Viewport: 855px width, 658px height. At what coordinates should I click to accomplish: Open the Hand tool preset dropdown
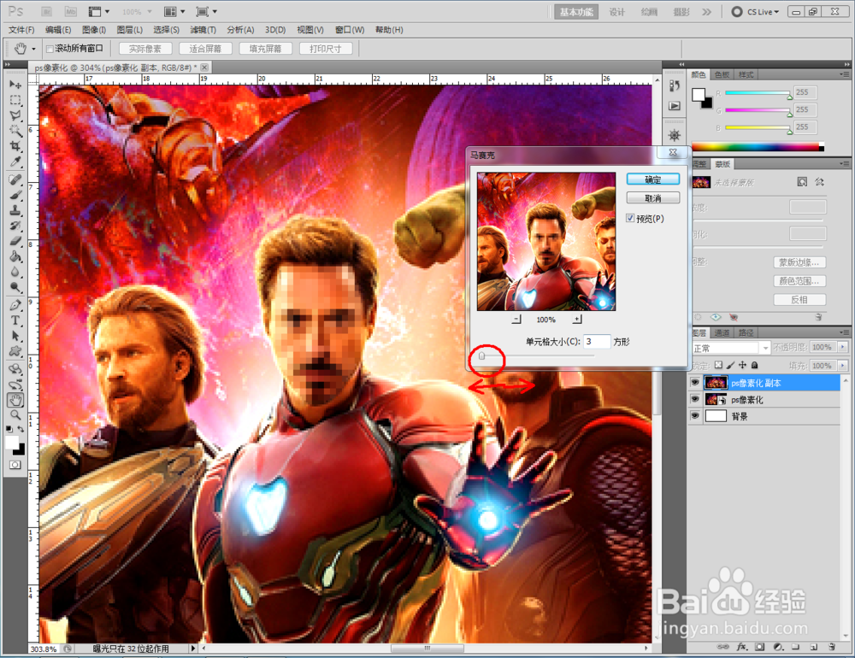pyautogui.click(x=34, y=49)
